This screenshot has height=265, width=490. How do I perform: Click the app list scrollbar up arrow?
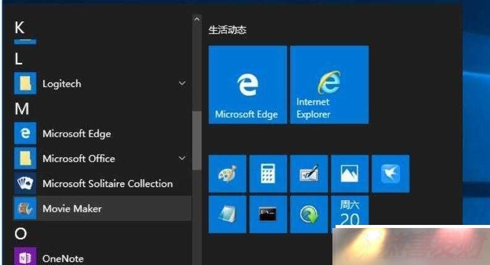(x=197, y=19)
